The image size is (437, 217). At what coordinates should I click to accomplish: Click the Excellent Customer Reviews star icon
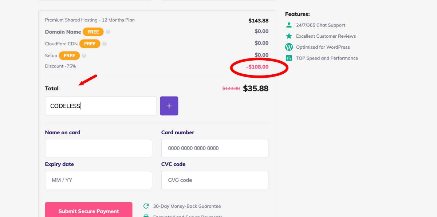point(289,36)
